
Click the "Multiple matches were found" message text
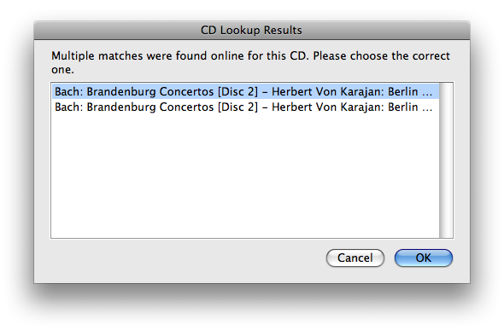[x=250, y=62]
